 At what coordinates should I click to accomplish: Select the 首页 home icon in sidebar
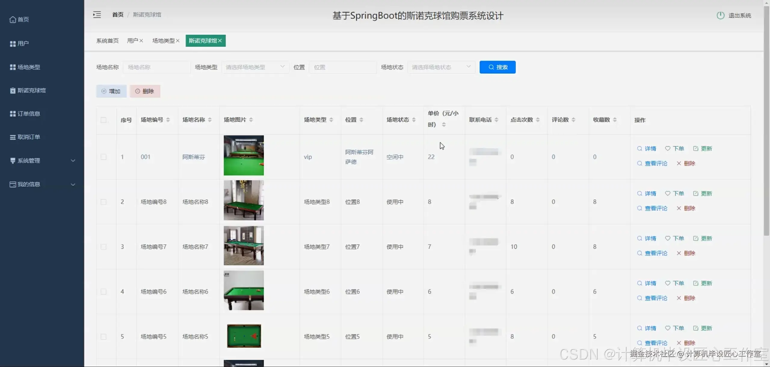point(13,19)
